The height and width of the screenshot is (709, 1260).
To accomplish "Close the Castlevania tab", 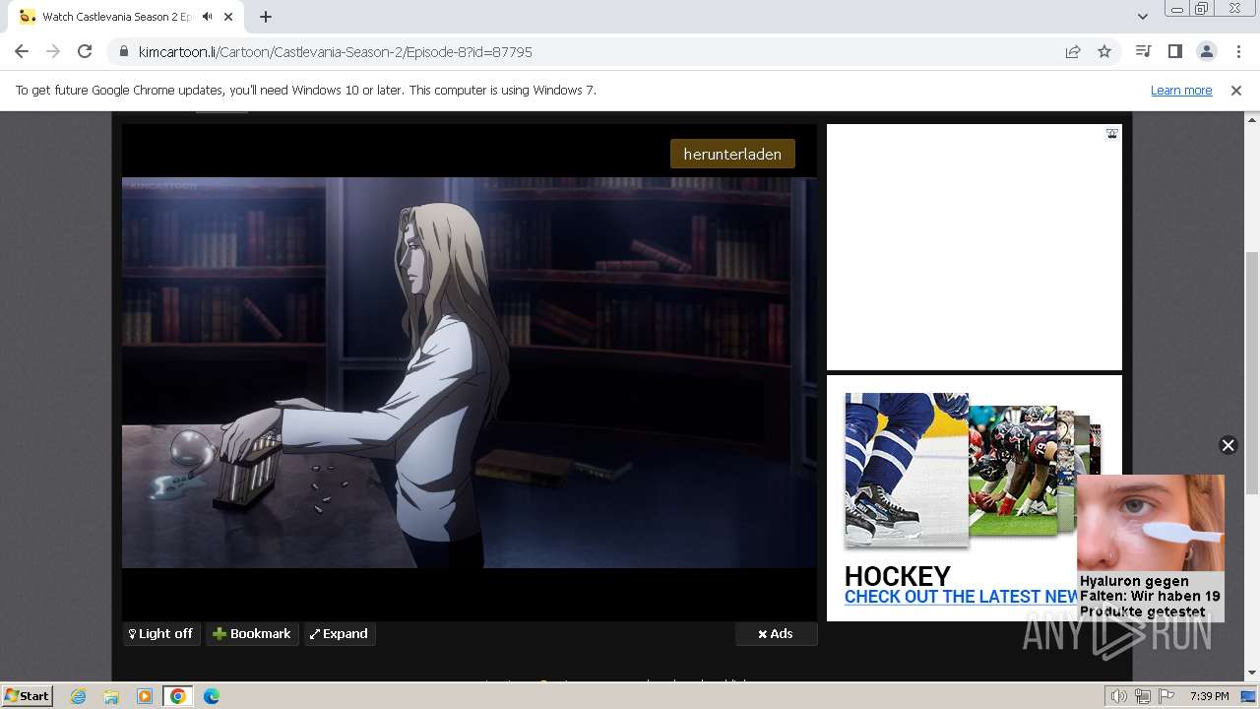I will pos(228,17).
